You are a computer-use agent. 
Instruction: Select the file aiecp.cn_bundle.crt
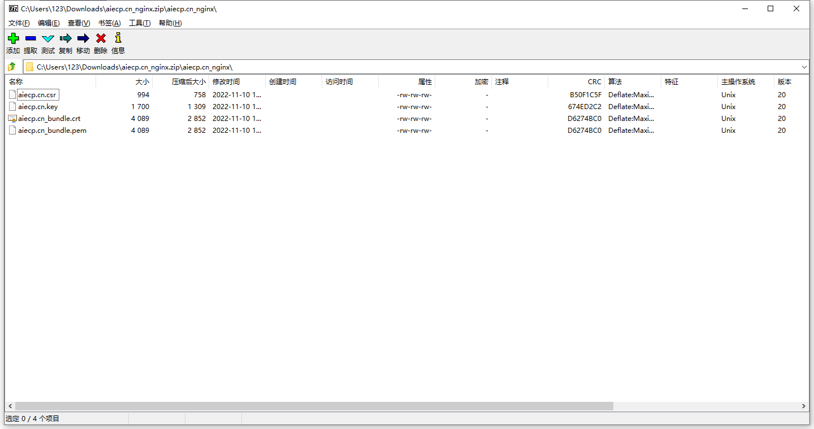49,119
